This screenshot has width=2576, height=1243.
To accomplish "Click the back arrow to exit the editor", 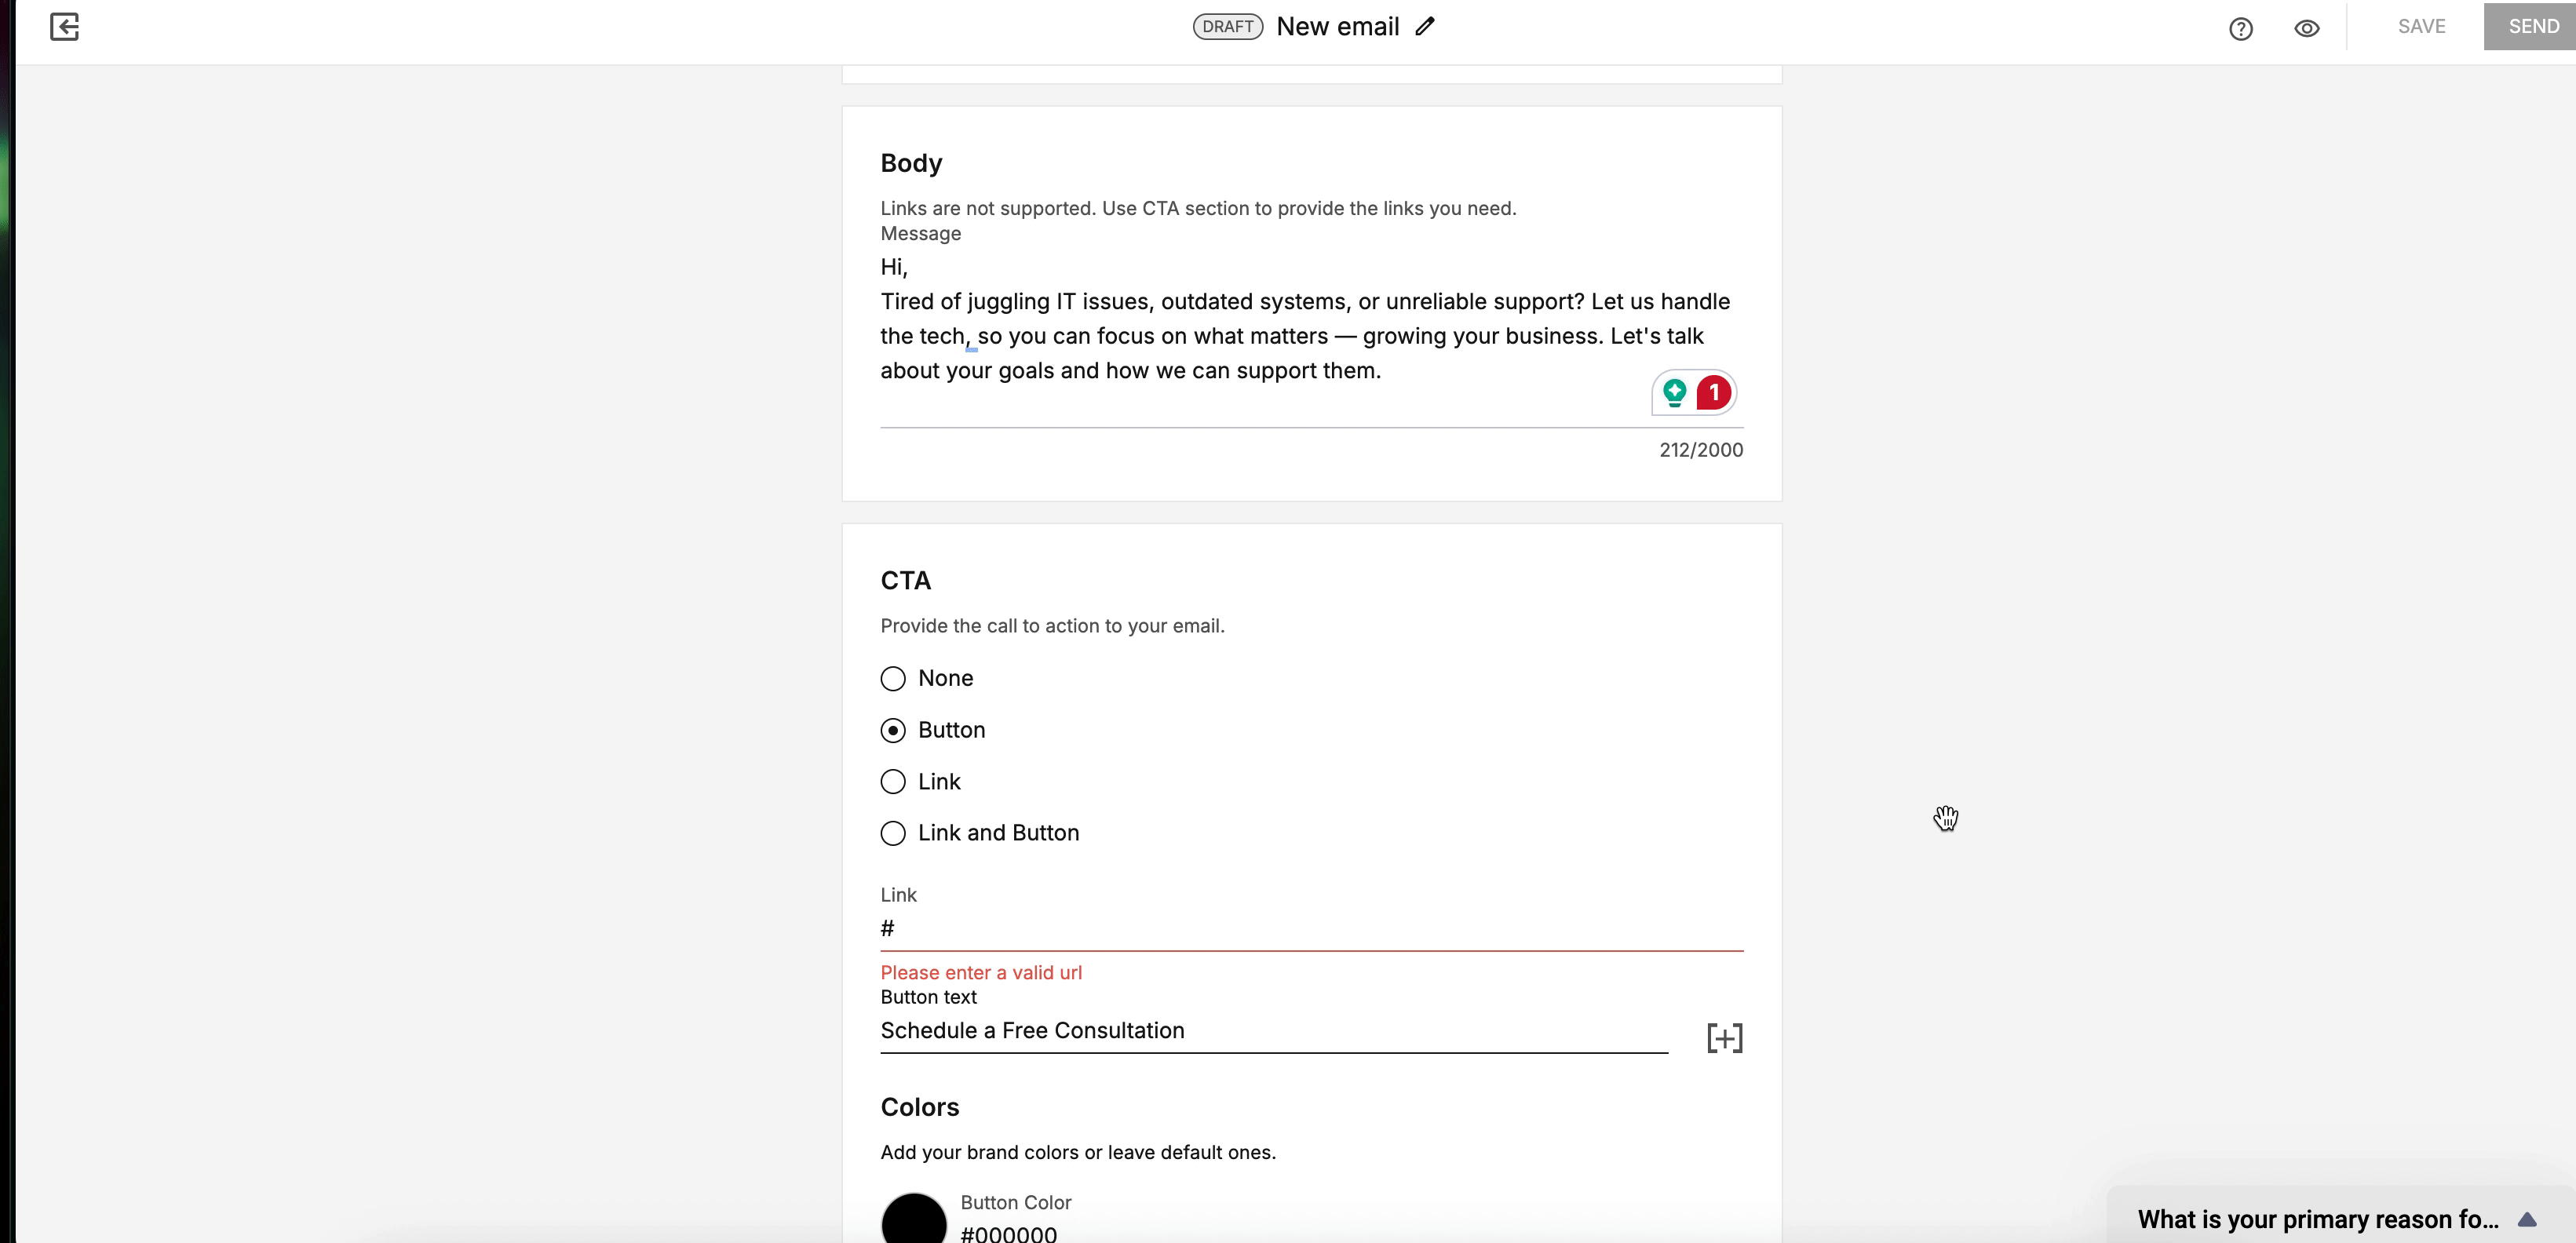I will (x=64, y=27).
